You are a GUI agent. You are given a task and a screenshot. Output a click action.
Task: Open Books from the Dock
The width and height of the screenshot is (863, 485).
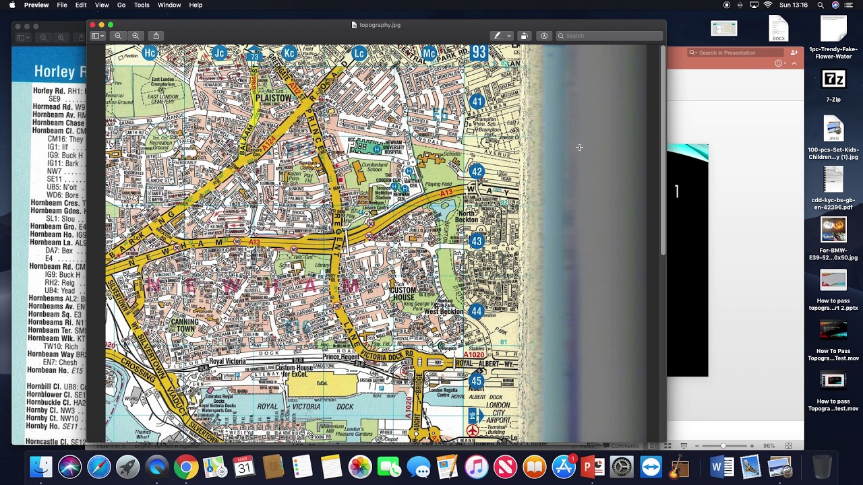point(534,467)
